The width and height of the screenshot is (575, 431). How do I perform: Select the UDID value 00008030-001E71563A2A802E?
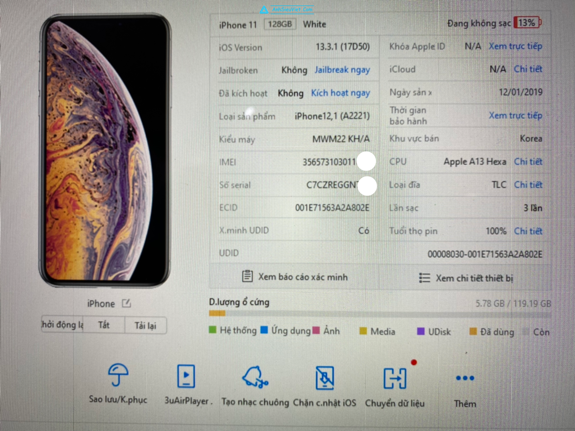(485, 254)
